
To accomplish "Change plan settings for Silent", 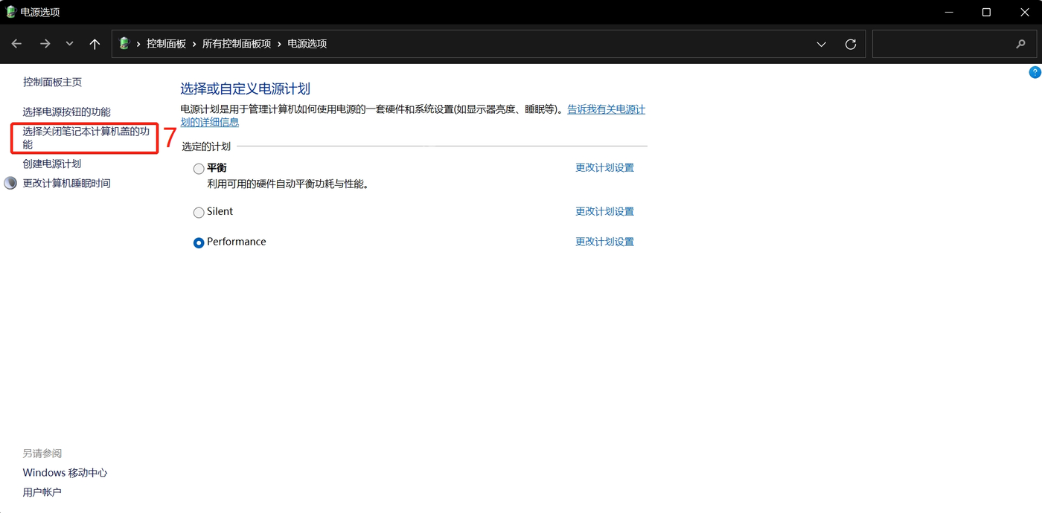I will click(604, 211).
